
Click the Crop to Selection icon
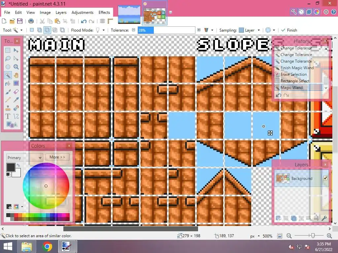pyautogui.click(x=65, y=21)
